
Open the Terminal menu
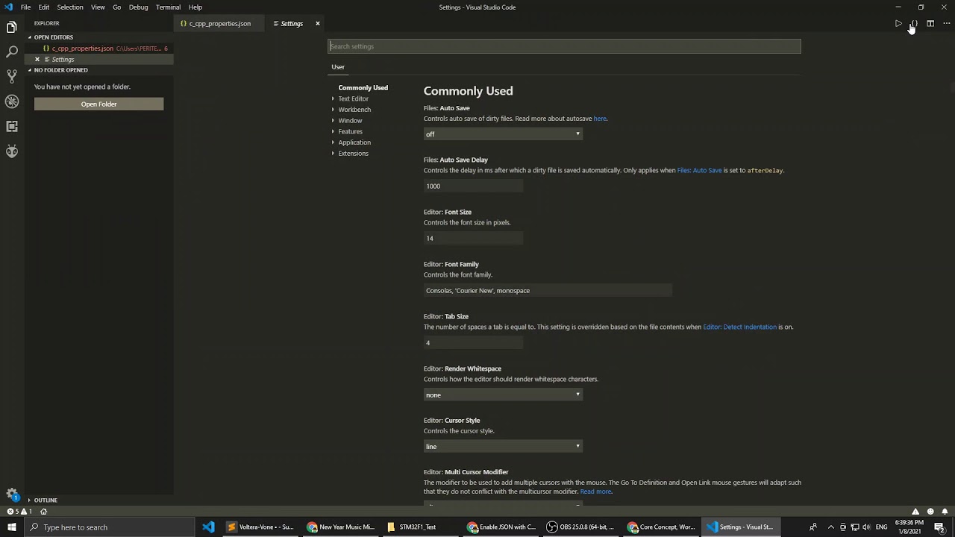pyautogui.click(x=168, y=7)
